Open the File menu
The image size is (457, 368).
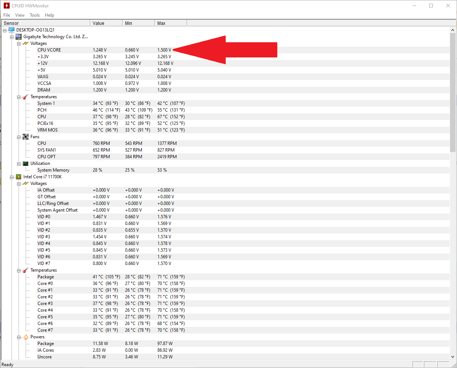[7, 15]
